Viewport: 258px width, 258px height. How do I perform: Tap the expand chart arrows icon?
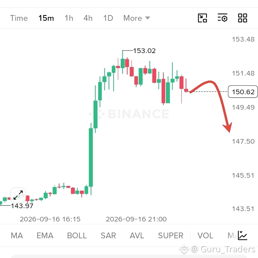[18, 195]
